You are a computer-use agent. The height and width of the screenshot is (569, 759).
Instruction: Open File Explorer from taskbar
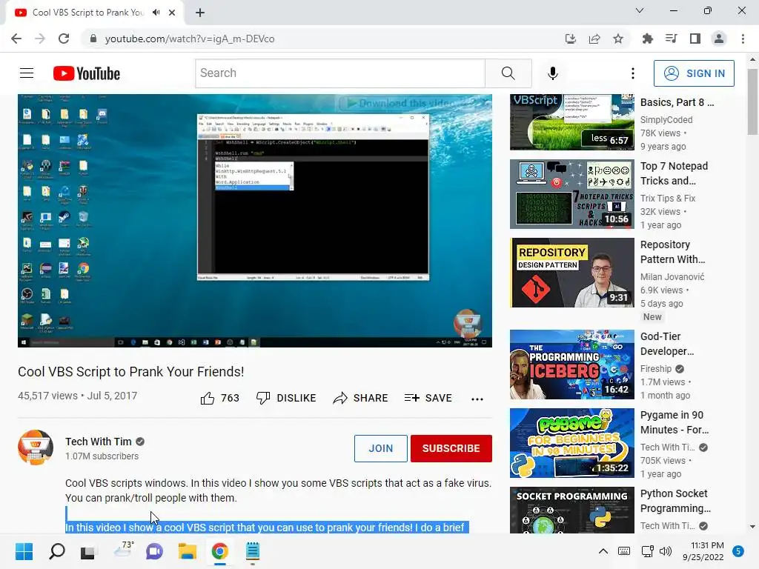[x=188, y=551]
